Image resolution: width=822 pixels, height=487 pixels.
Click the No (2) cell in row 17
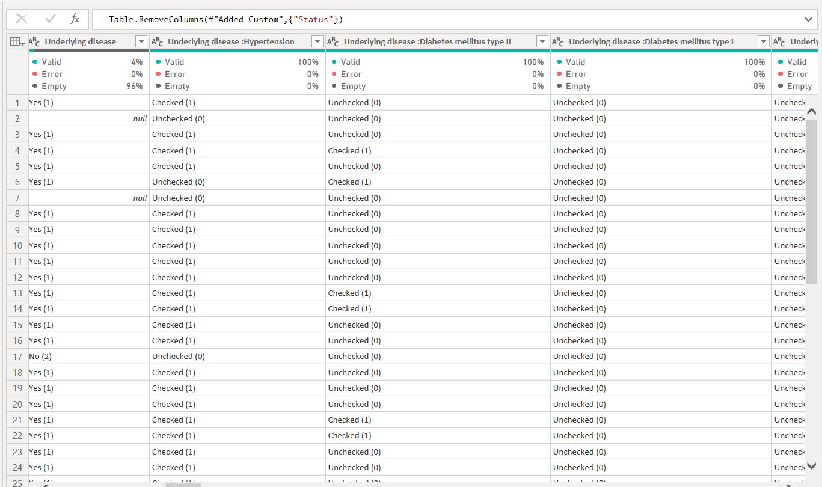tap(89, 356)
